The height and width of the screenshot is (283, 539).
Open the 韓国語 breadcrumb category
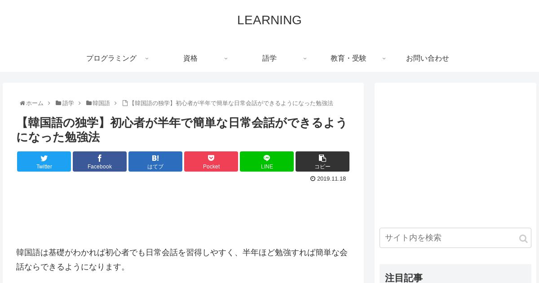tap(101, 103)
